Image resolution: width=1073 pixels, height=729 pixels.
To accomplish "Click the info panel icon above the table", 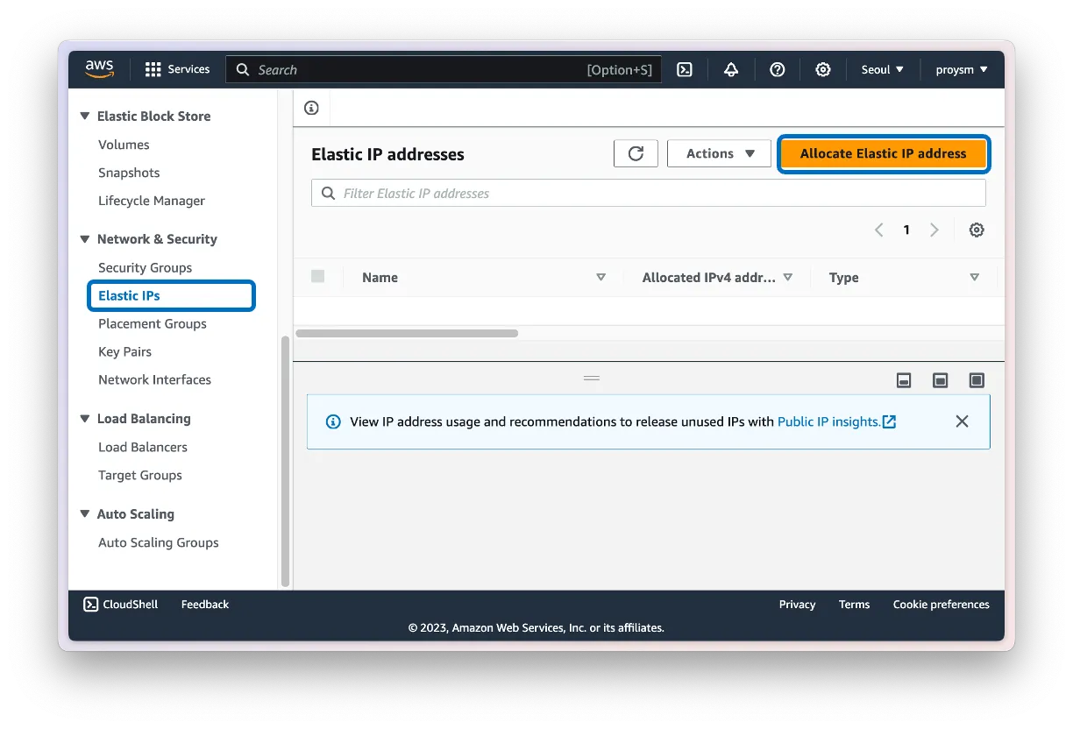I will point(311,108).
